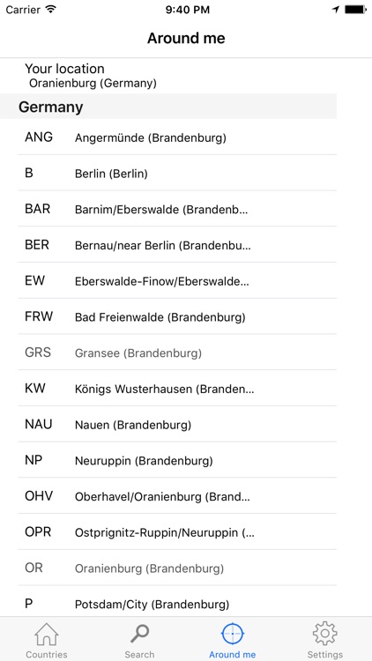Choose the BAR Barnim/Eberswalde row

click(x=177, y=209)
